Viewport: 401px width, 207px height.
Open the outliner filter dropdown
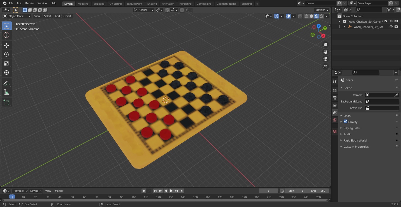(x=390, y=10)
